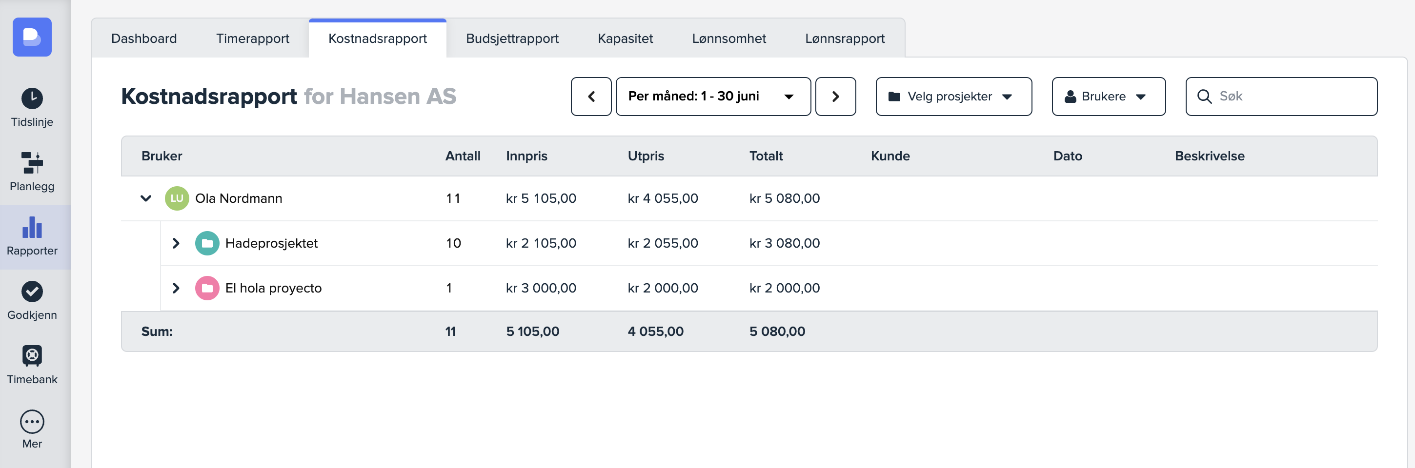Open Godkjenn checkmark icon

[32, 292]
